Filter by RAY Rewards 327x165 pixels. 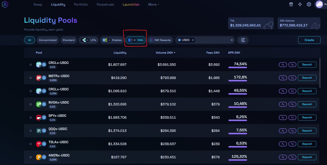(x=160, y=40)
